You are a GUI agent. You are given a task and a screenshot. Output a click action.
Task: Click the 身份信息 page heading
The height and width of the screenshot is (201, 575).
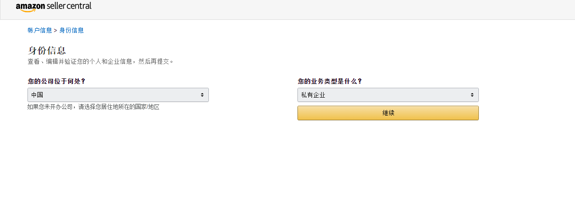47,50
